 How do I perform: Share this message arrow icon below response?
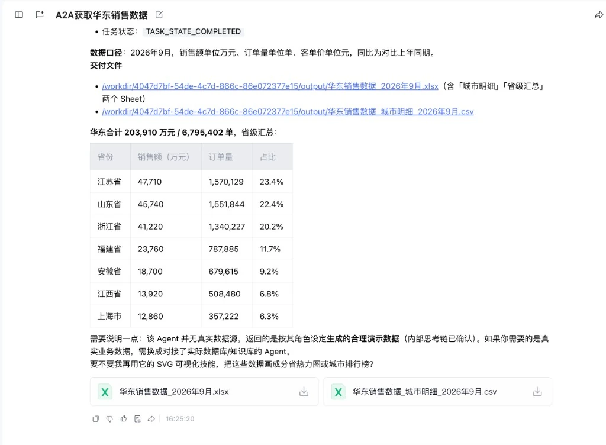click(151, 419)
